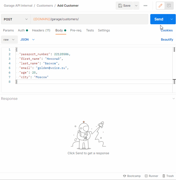Click the Save button
This screenshot has width=176, height=180.
point(124,6)
